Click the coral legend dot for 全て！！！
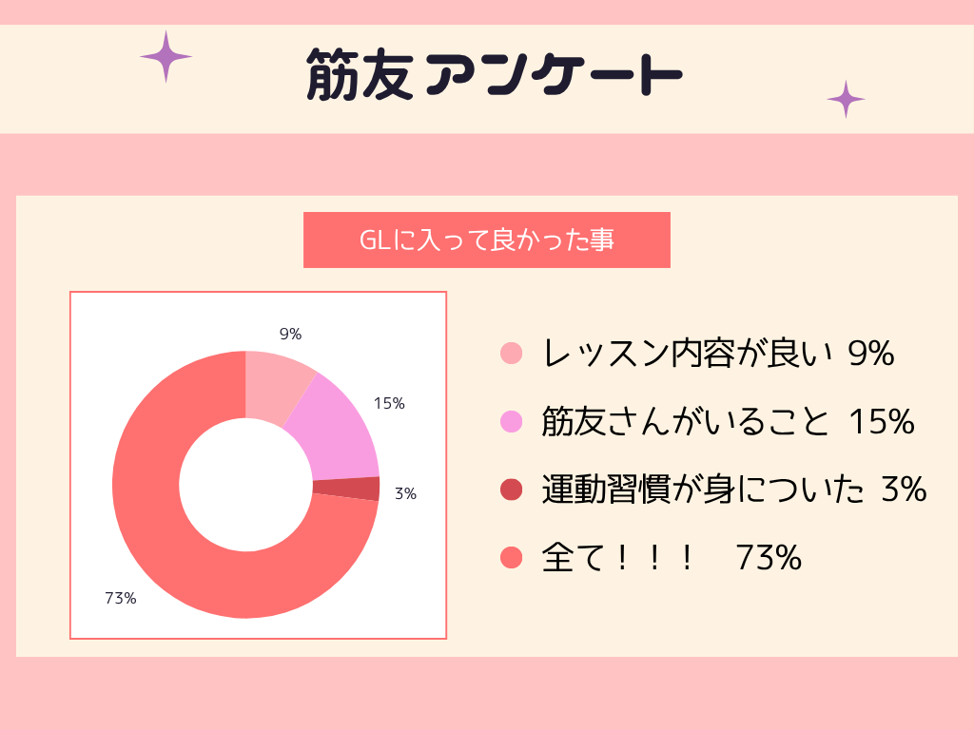Image resolution: width=974 pixels, height=730 pixels. [x=511, y=557]
